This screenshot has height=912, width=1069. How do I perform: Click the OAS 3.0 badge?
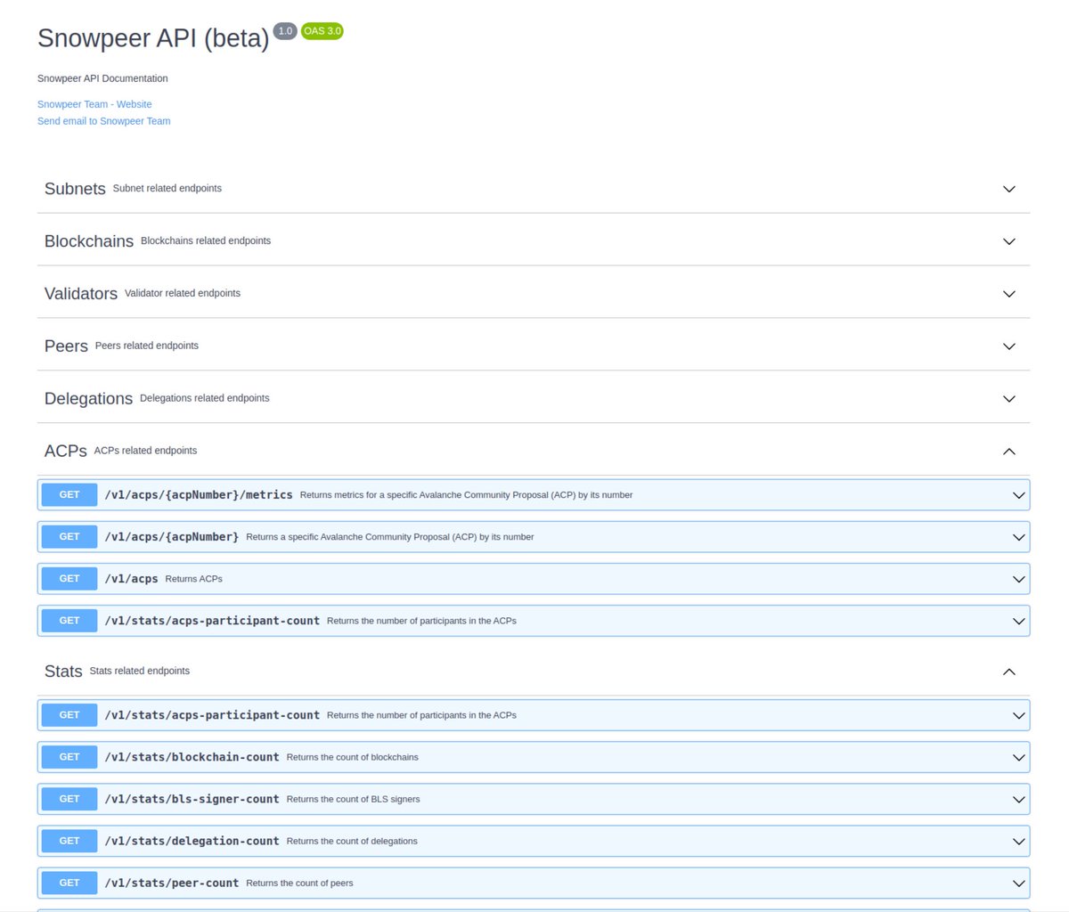pos(322,31)
